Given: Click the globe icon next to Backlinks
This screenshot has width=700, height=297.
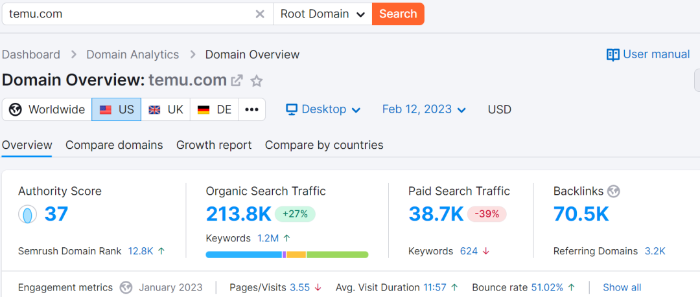Looking at the screenshot, I should click(x=613, y=191).
